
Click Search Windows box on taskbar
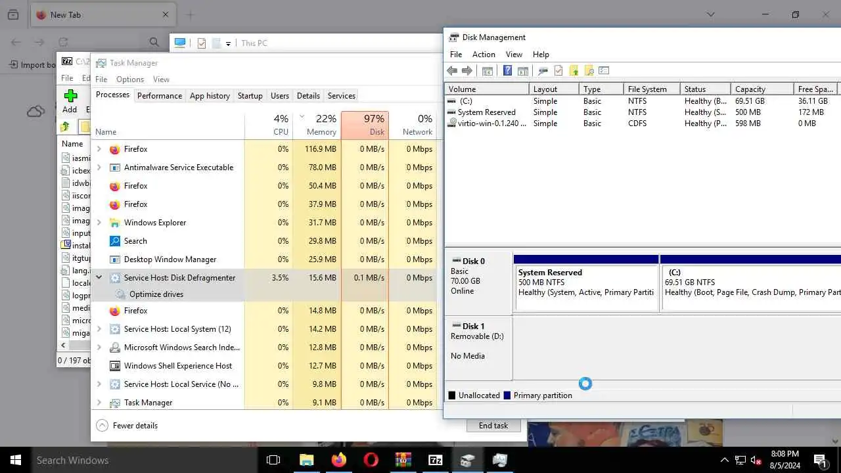click(145, 460)
